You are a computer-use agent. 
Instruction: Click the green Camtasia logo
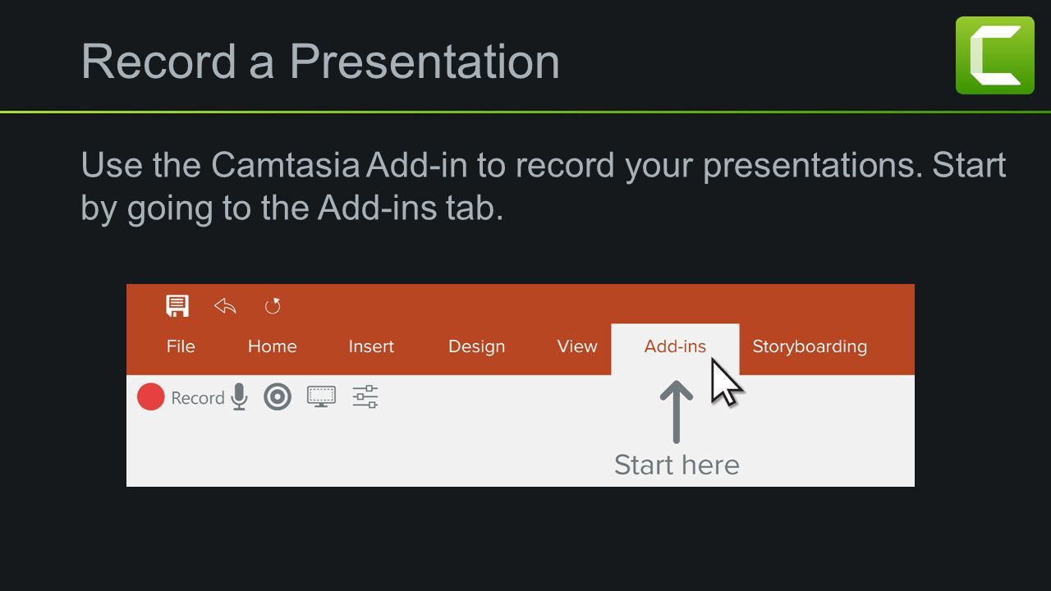(995, 55)
